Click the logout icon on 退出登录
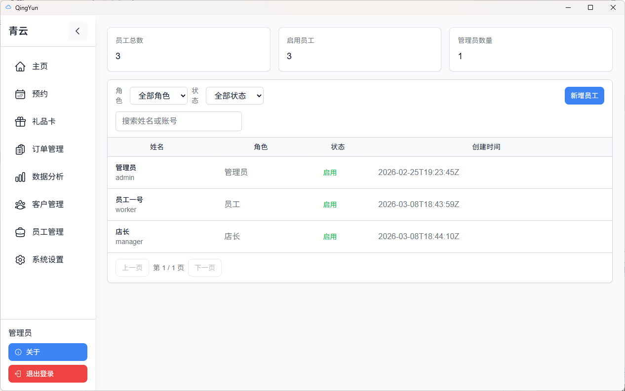 [18, 374]
